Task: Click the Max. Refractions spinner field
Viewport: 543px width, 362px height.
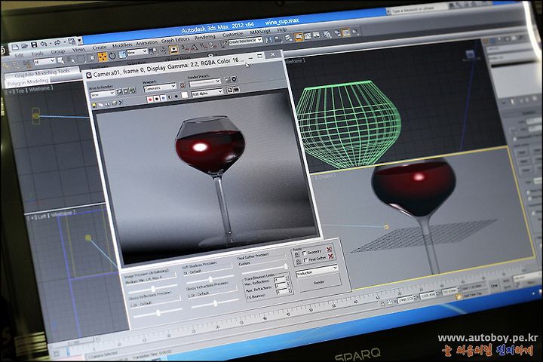Action: [282, 286]
